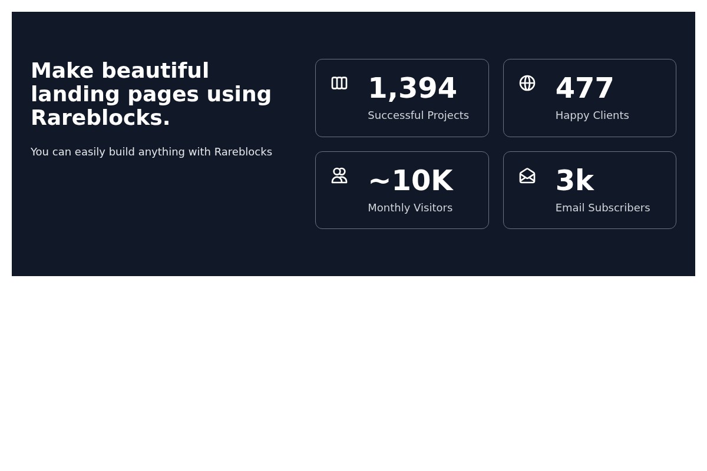
Task: Select the 477 statistic number
Action: [x=584, y=88]
